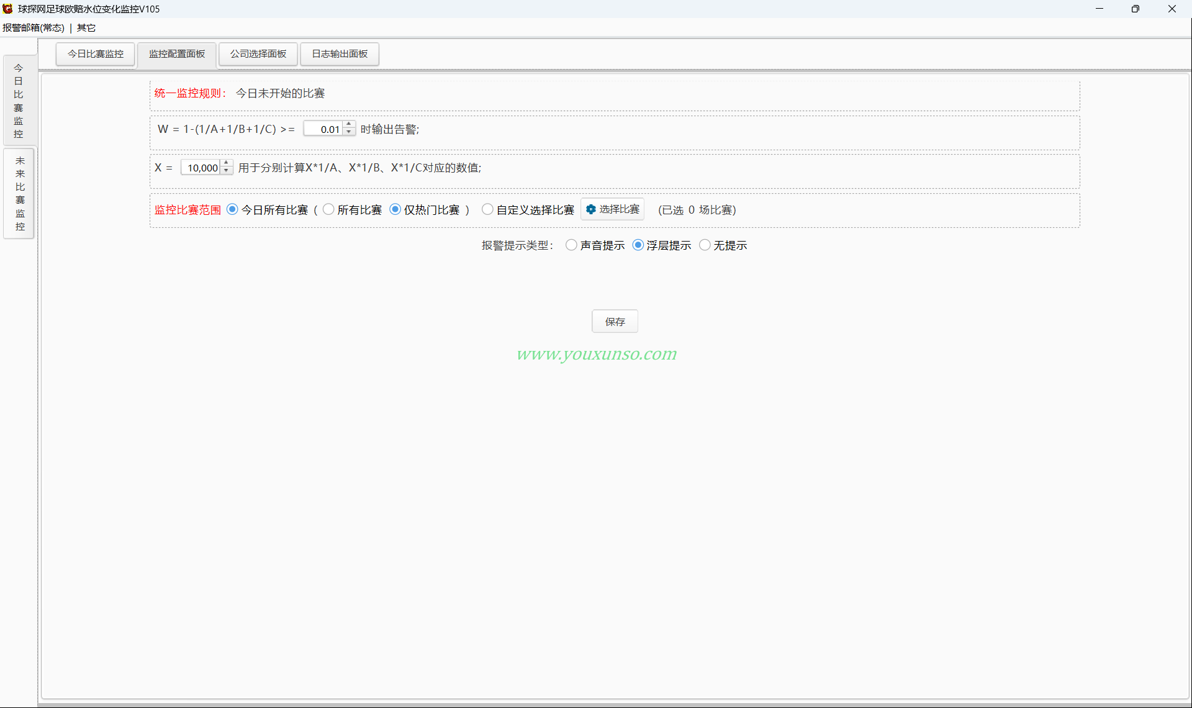Select the 所有比赛 radio option
1192x708 pixels.
click(328, 209)
